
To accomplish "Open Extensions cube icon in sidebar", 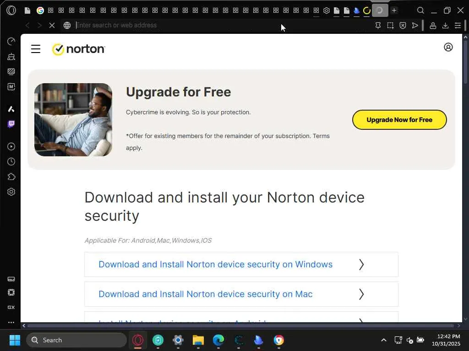I will click(11, 177).
